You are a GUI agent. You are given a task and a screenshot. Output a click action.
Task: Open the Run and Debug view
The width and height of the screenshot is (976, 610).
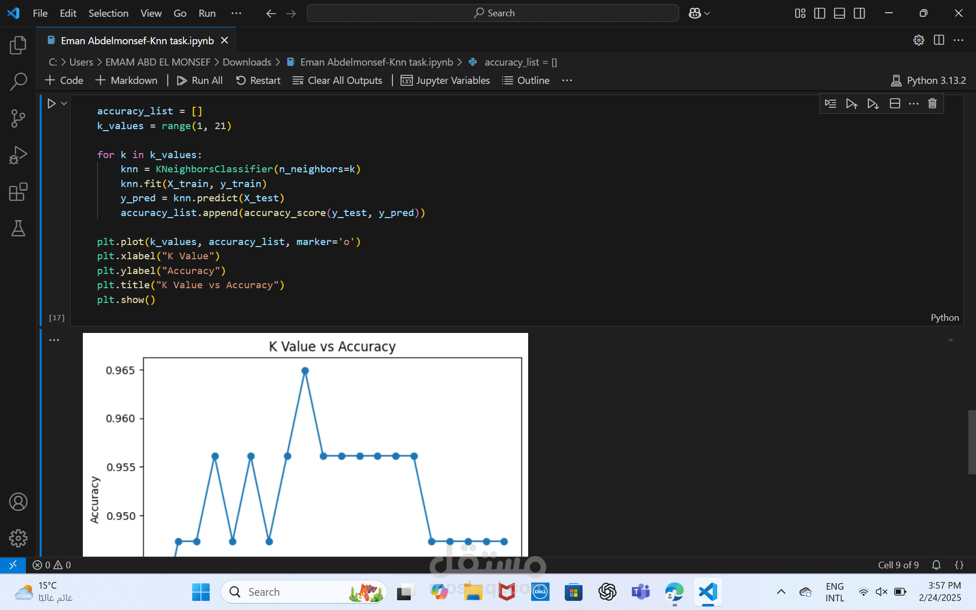(x=18, y=155)
